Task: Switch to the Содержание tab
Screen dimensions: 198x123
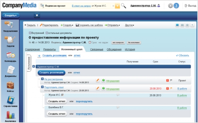Action: click(x=32, y=49)
